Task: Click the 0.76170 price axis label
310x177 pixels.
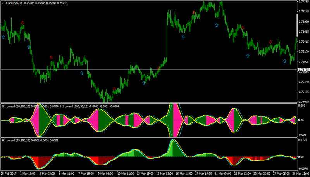Action: tap(304, 52)
